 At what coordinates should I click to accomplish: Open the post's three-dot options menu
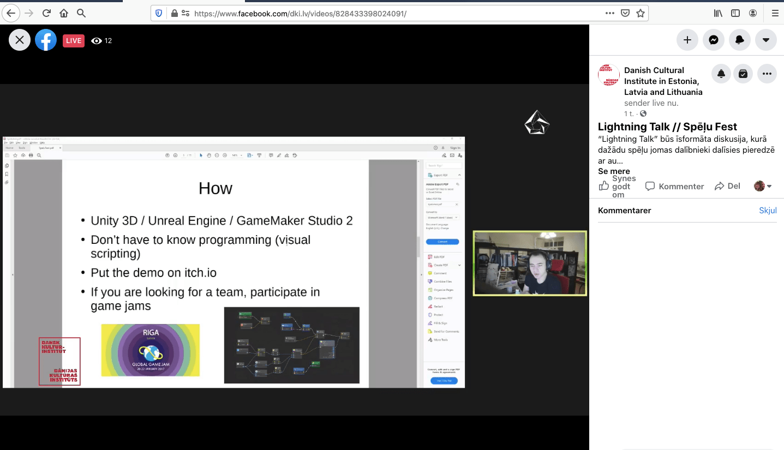coord(767,74)
